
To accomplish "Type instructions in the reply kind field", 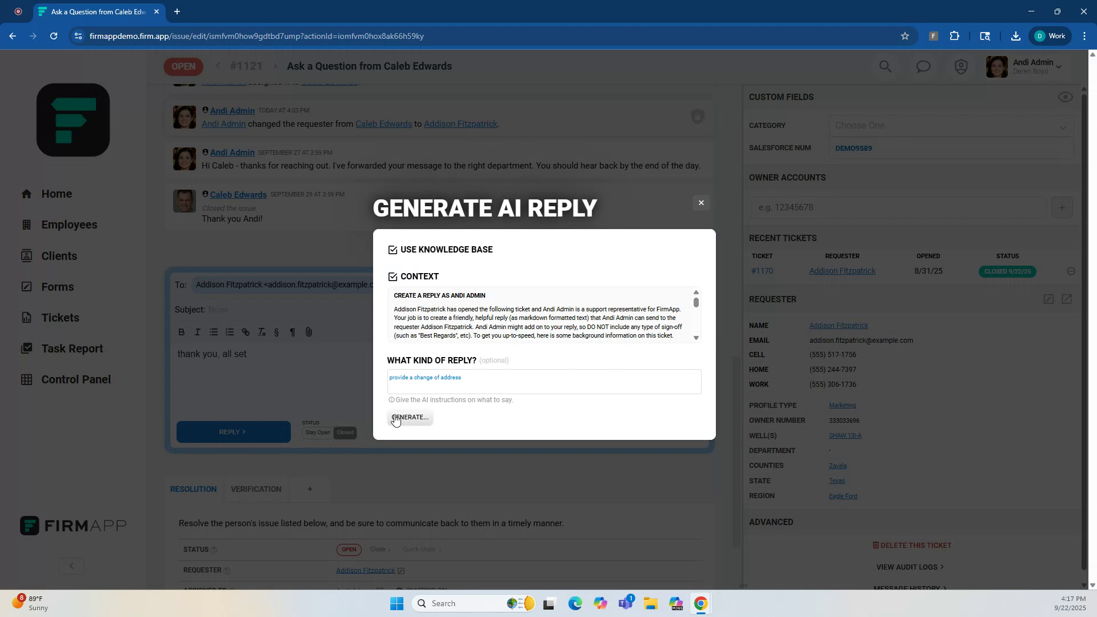I will [x=543, y=381].
